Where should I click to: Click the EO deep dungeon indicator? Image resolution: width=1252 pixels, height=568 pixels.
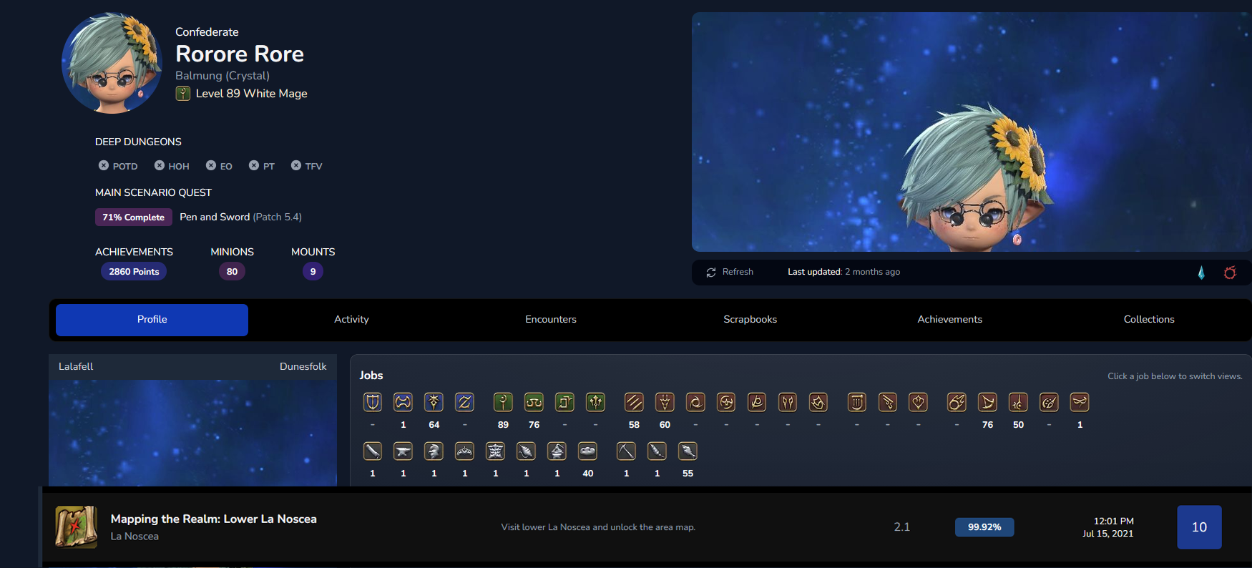tap(219, 166)
